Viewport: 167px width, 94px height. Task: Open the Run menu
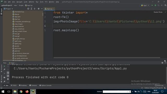[x=37, y=2]
